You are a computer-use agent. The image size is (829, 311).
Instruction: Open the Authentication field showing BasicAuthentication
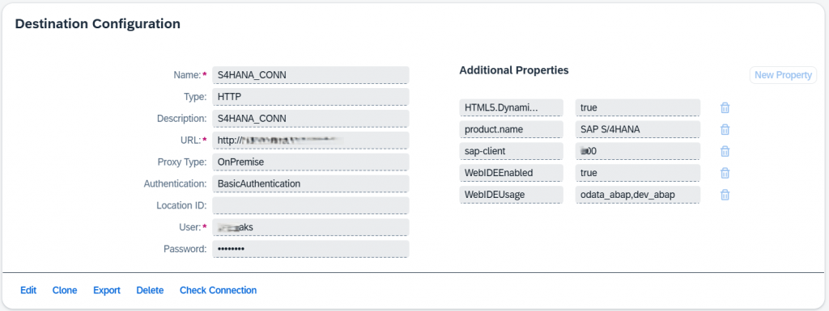[x=311, y=184]
